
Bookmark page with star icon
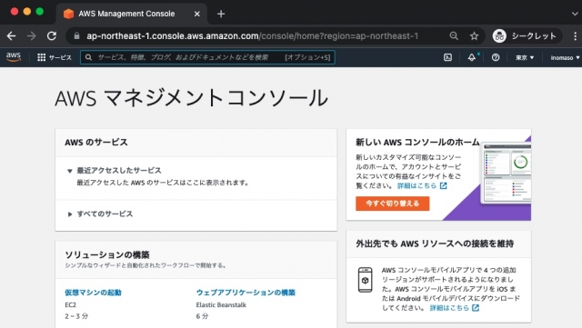(474, 36)
